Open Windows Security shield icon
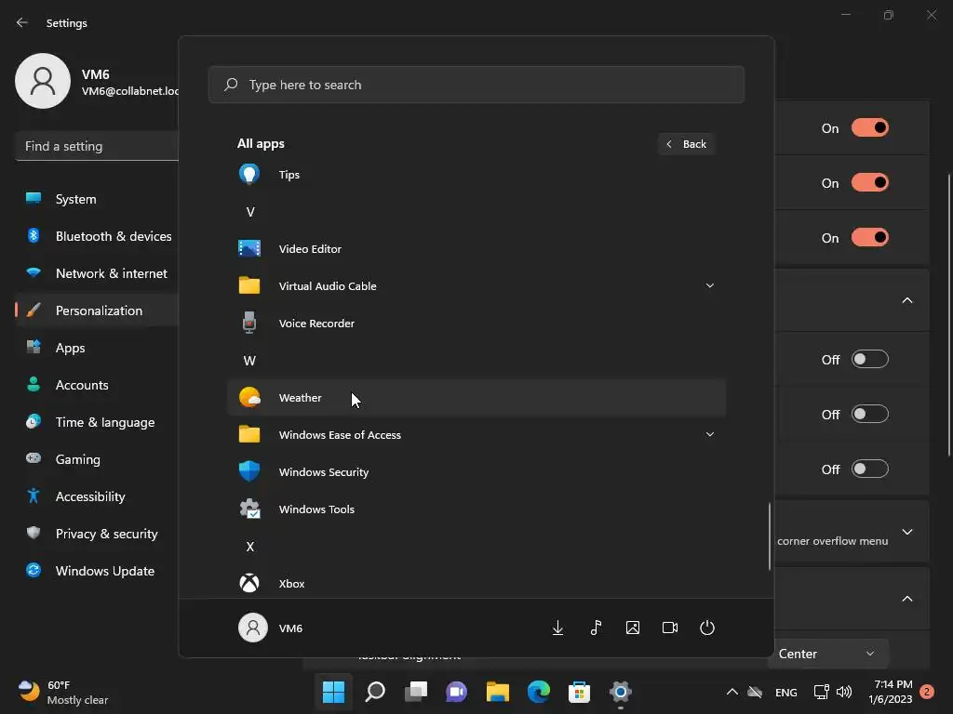This screenshot has width=953, height=714. click(249, 471)
